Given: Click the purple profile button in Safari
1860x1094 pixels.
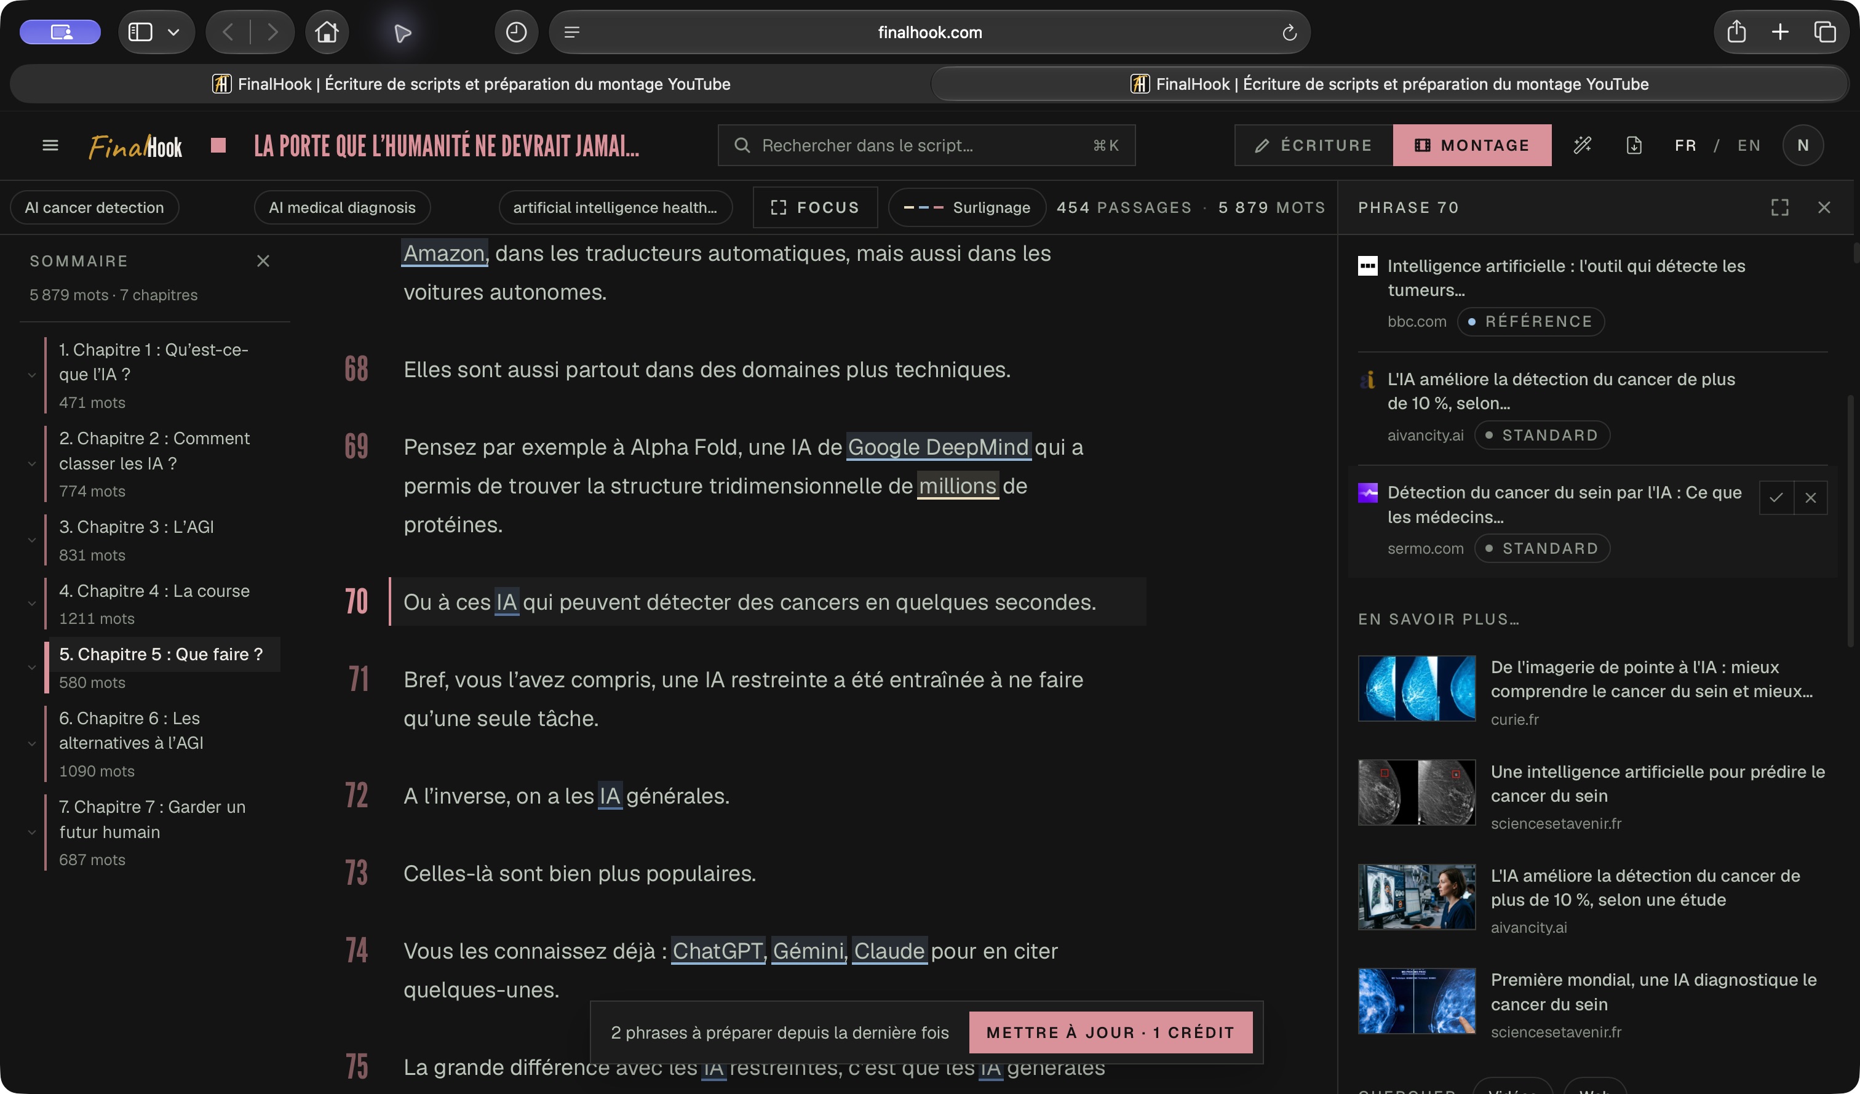Looking at the screenshot, I should pyautogui.click(x=60, y=33).
